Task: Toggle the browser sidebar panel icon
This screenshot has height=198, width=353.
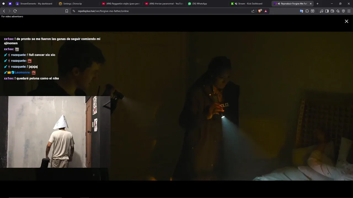Action: (327, 11)
